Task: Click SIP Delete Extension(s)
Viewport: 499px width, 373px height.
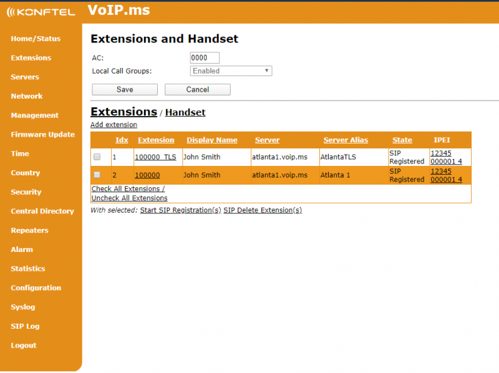Action: [263, 210]
